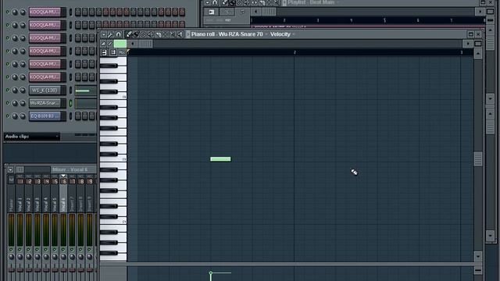
Task: Click the first small icon left of the green swatch
Action: [x=103, y=44]
